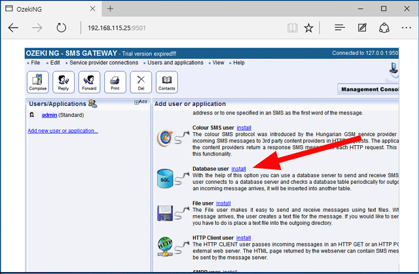This screenshot has width=419, height=274.
Task: Open the browser reading view icon
Action: coord(293,27)
